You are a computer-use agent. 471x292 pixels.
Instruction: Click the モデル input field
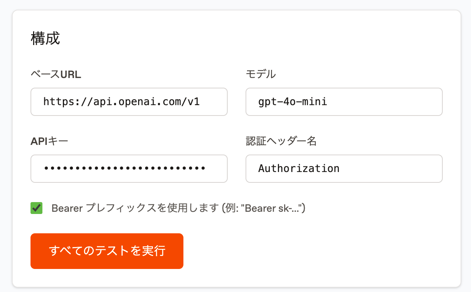pos(344,102)
